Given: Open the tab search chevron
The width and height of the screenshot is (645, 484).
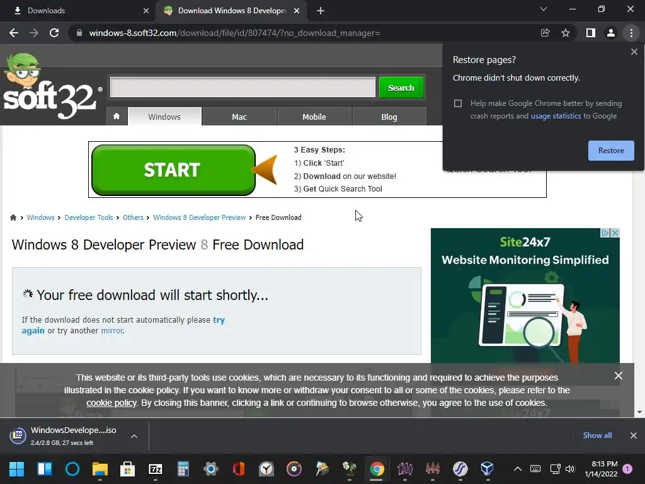Looking at the screenshot, I should click(544, 9).
